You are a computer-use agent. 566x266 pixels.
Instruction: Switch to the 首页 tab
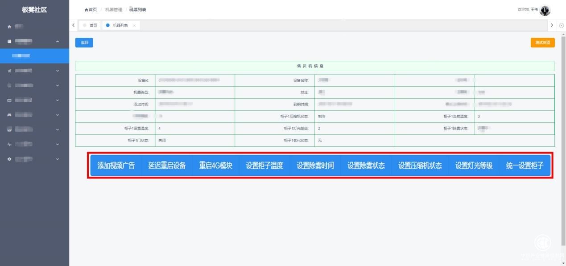pyautogui.click(x=91, y=25)
